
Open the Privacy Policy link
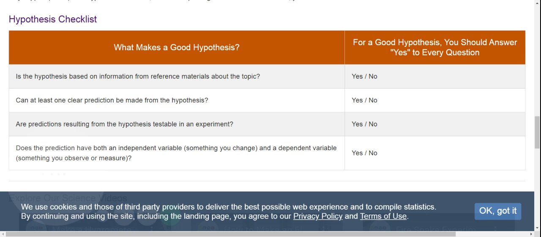(x=317, y=216)
